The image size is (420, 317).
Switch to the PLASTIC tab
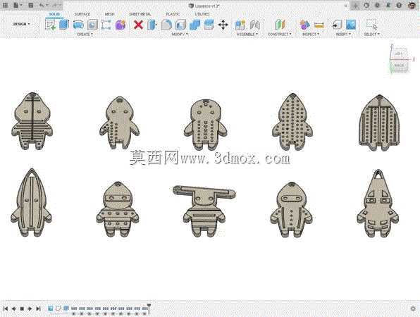173,14
